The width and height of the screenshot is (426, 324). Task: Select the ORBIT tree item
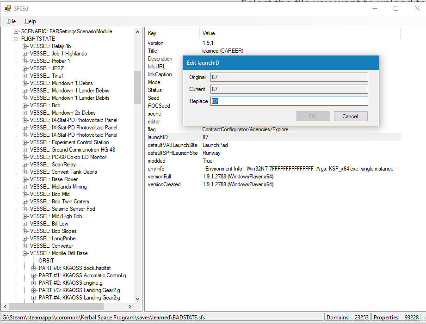pos(46,261)
